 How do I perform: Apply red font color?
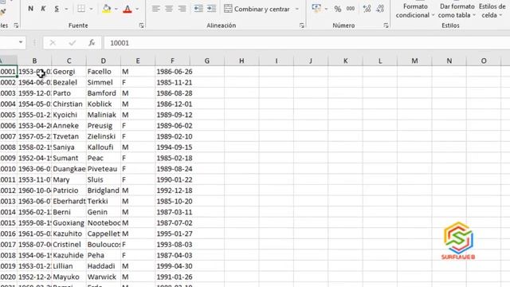point(127,9)
